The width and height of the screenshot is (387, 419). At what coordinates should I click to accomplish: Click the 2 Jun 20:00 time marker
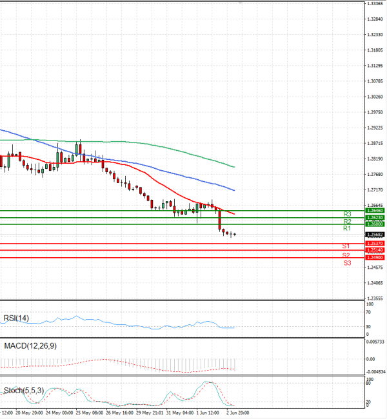tap(237, 413)
